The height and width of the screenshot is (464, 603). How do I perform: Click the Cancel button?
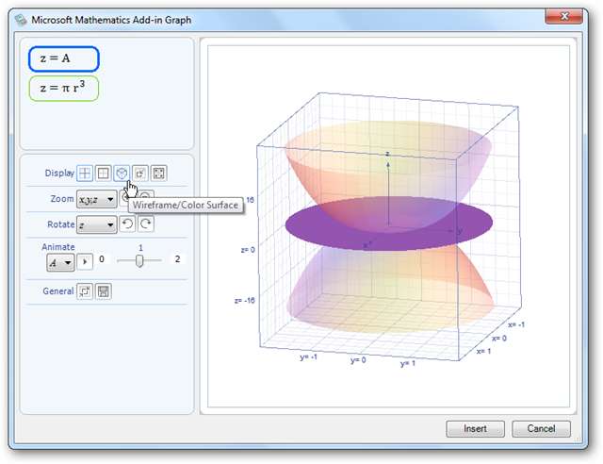[541, 428]
